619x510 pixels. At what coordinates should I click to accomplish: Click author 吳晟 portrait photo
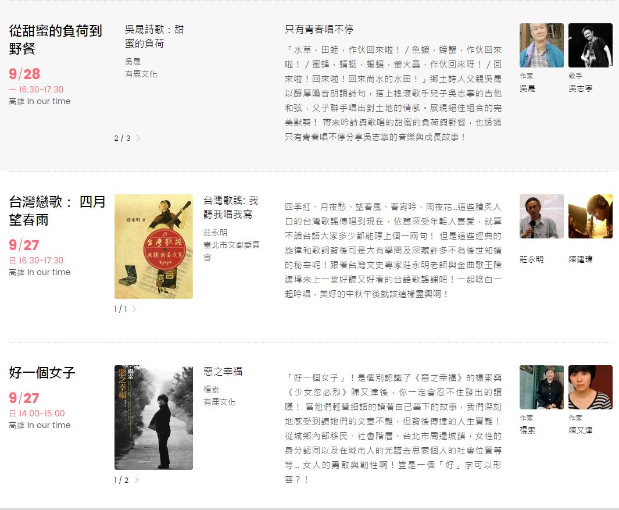pyautogui.click(x=541, y=45)
